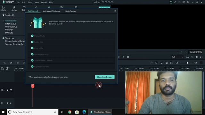Click the Crop a Clip mission checkmark
This screenshot has height=115, width=205.
[32, 48]
